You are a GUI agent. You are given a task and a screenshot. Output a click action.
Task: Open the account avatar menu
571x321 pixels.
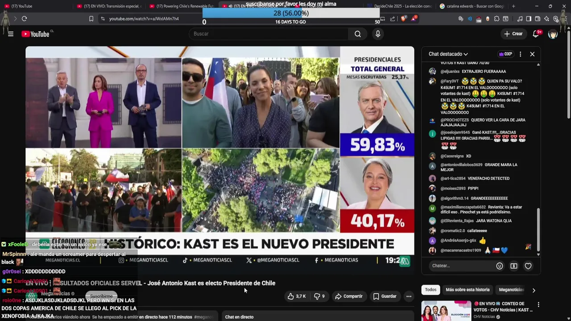pyautogui.click(x=553, y=34)
